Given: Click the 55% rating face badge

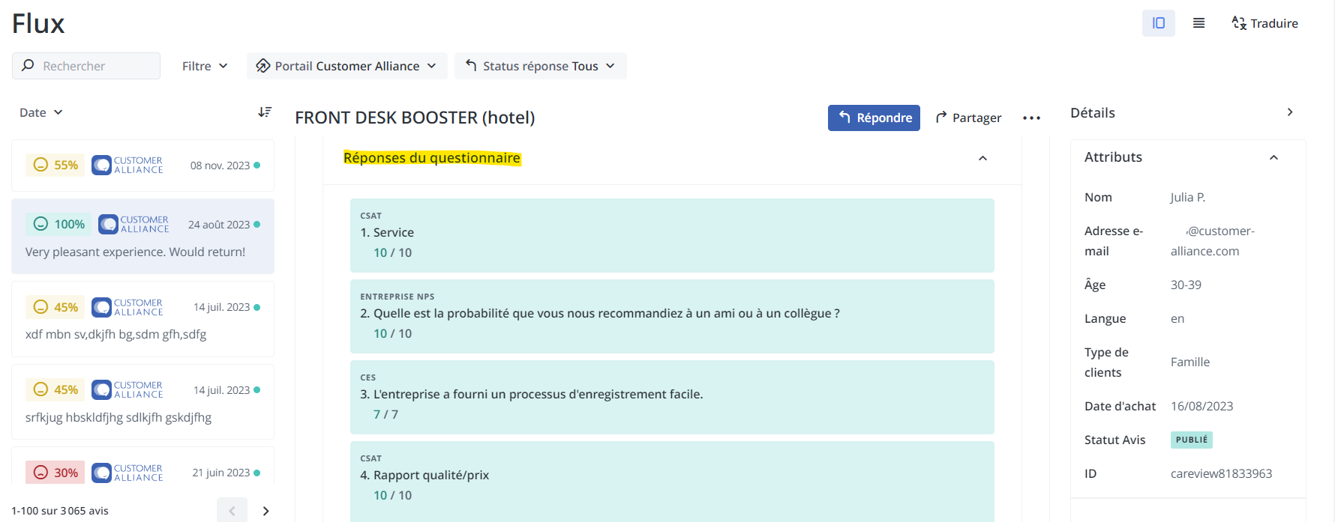Looking at the screenshot, I should 55,165.
